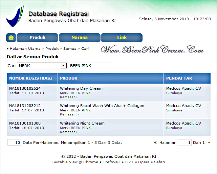Click the PRODUK column header
The image size is (217, 174).
click(x=111, y=78)
